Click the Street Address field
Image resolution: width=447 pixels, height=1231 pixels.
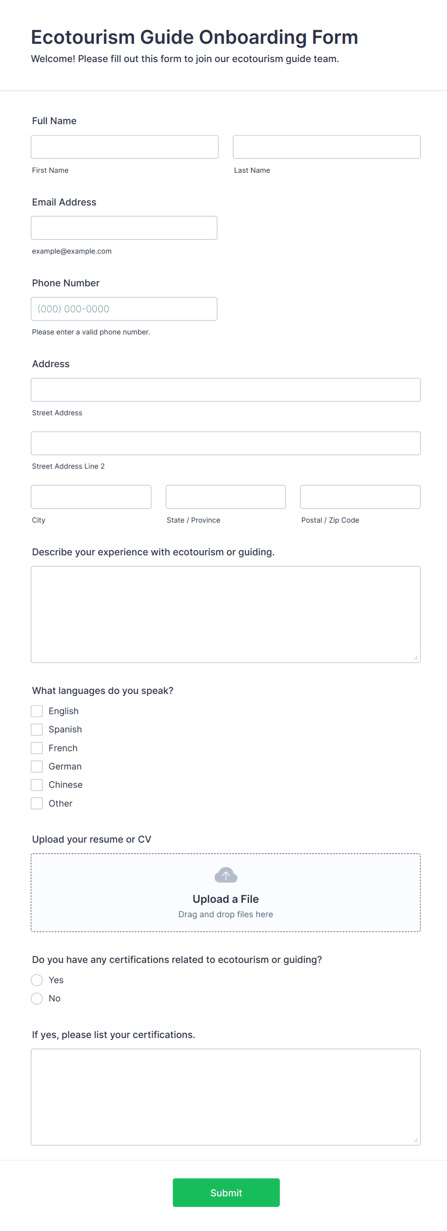point(225,389)
